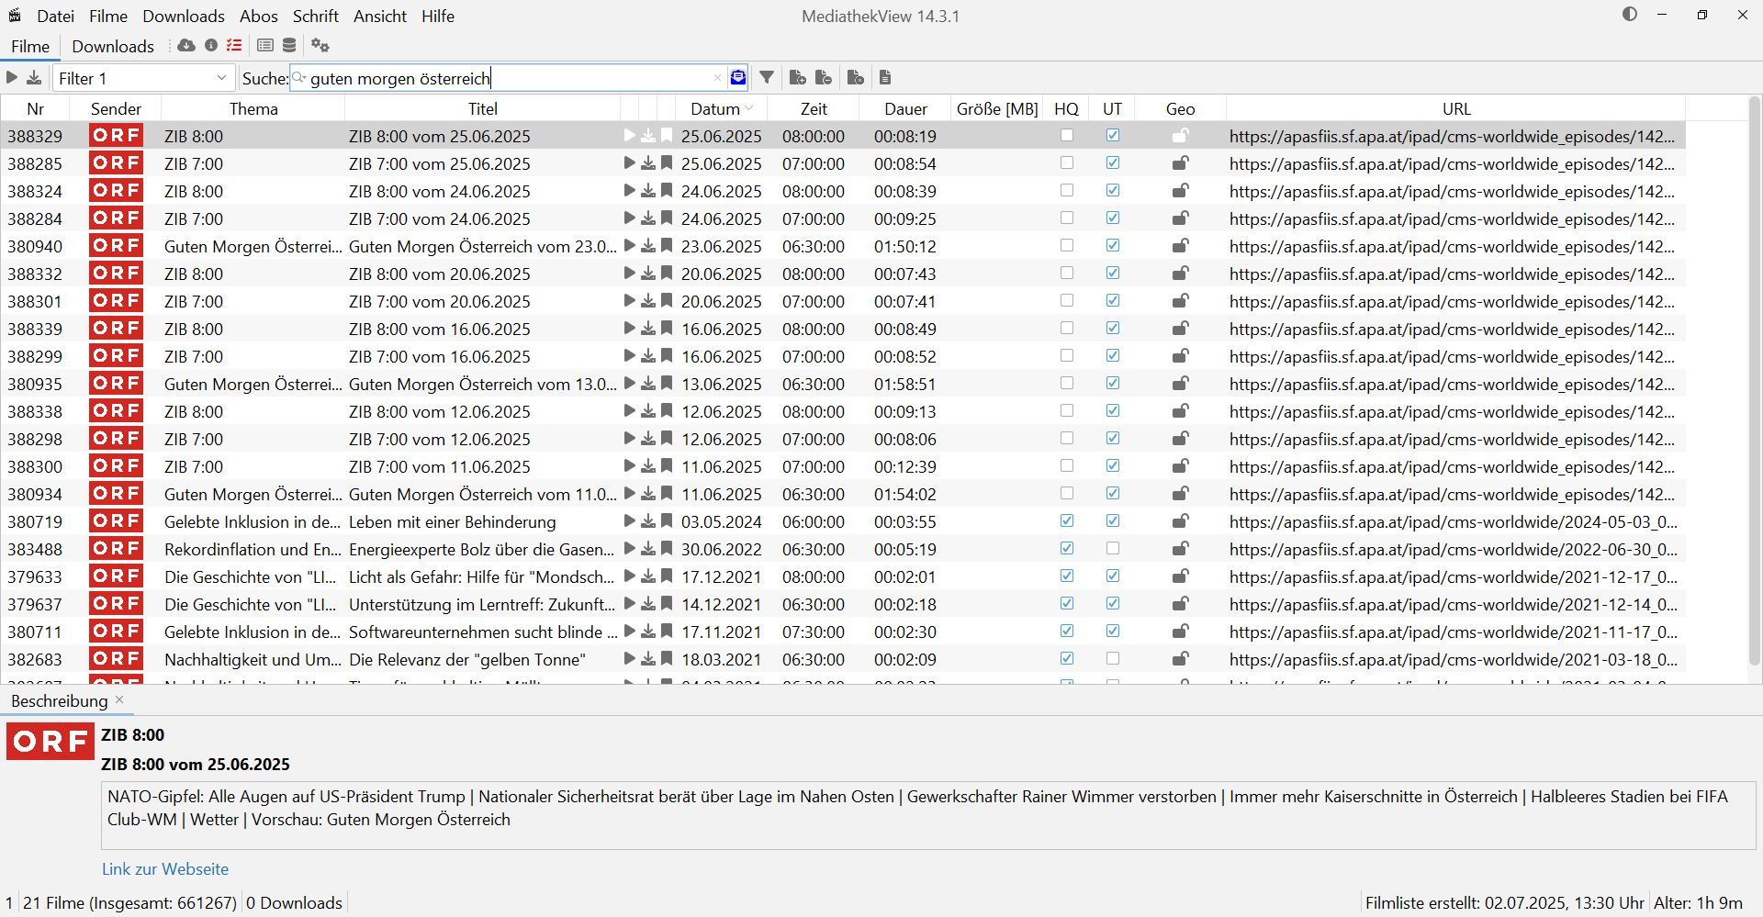Screen dimensions: 1763x917
Task: Open the settings gears icon
Action: tap(320, 45)
